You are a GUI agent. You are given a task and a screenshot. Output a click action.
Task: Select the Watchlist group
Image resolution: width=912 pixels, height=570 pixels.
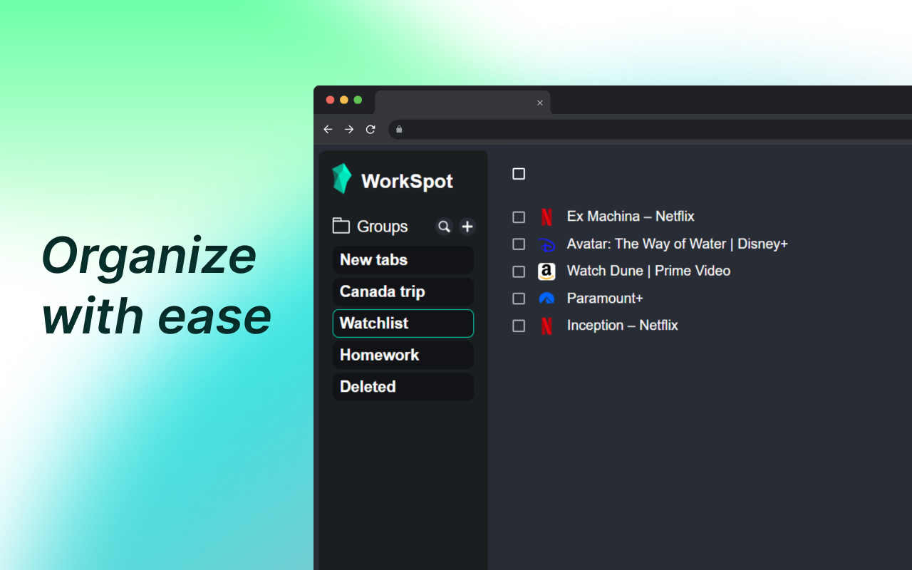tap(403, 323)
